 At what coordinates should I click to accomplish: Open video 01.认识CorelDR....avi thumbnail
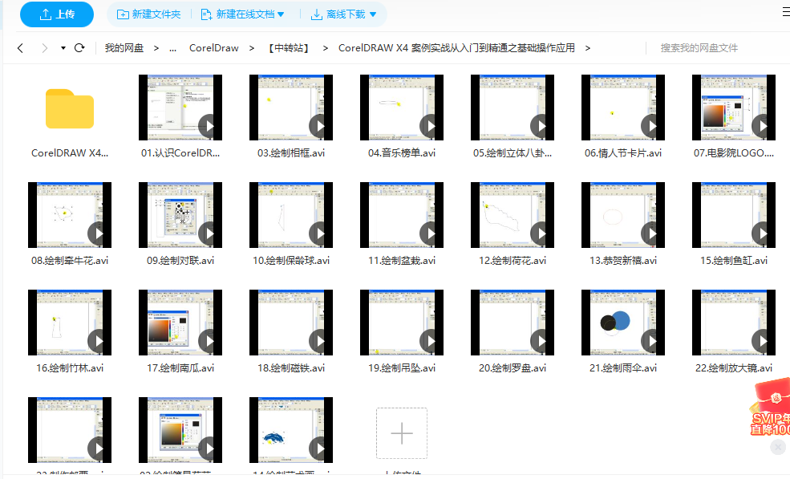180,108
